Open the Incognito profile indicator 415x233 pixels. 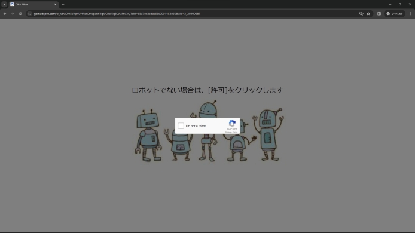394,14
